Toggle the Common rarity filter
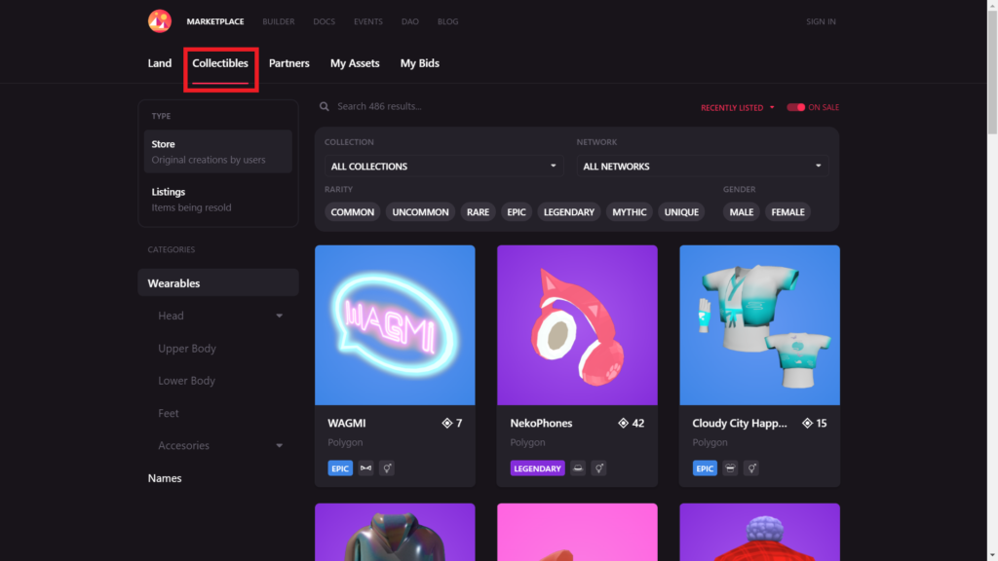 pyautogui.click(x=352, y=211)
